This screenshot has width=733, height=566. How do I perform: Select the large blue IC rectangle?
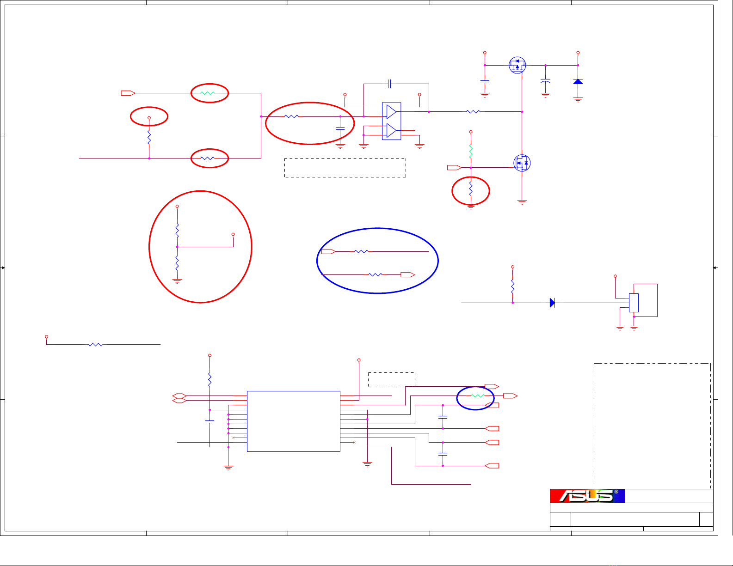click(294, 421)
